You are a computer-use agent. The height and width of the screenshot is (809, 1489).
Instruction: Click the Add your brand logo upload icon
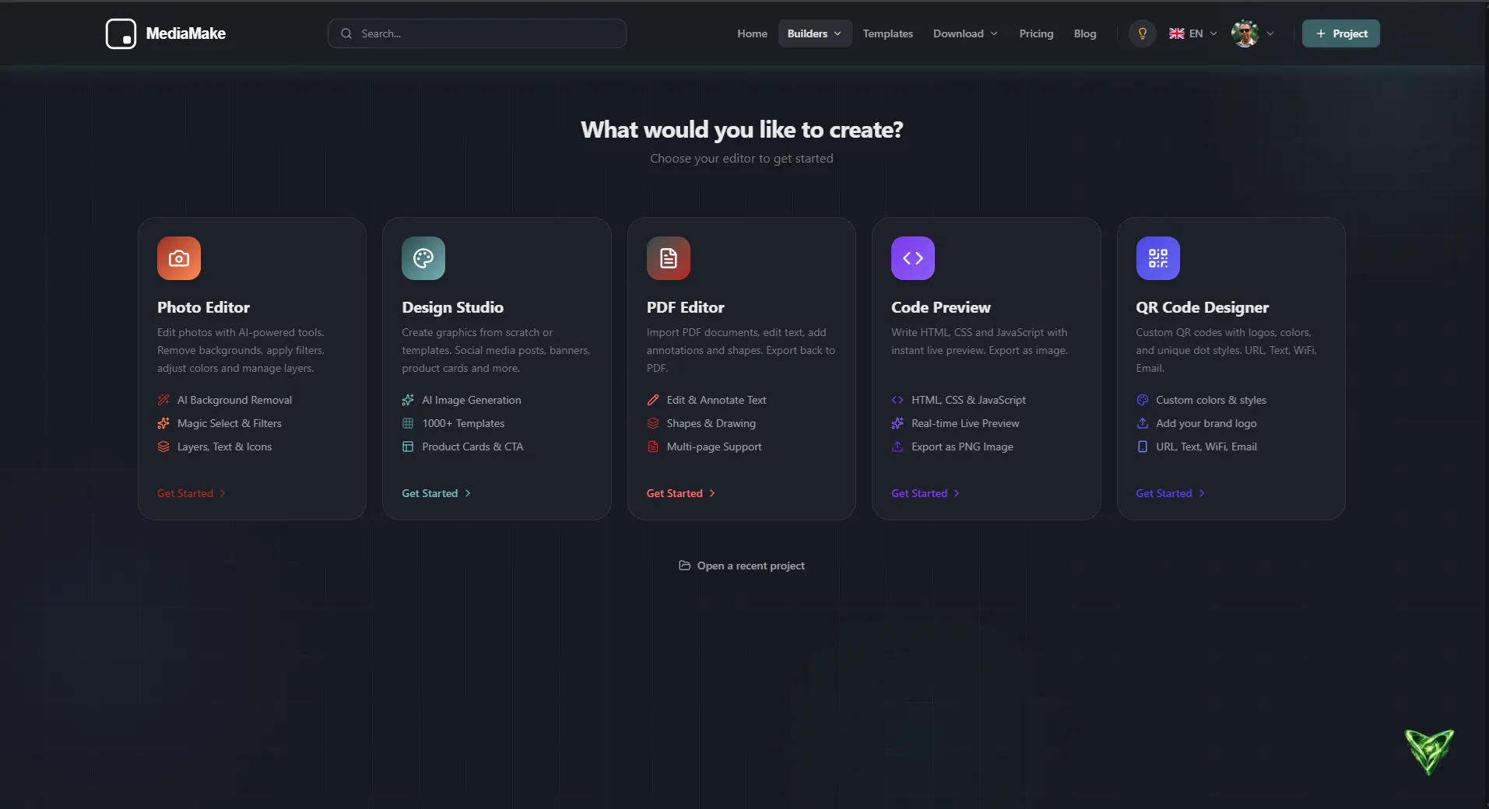[x=1142, y=423]
